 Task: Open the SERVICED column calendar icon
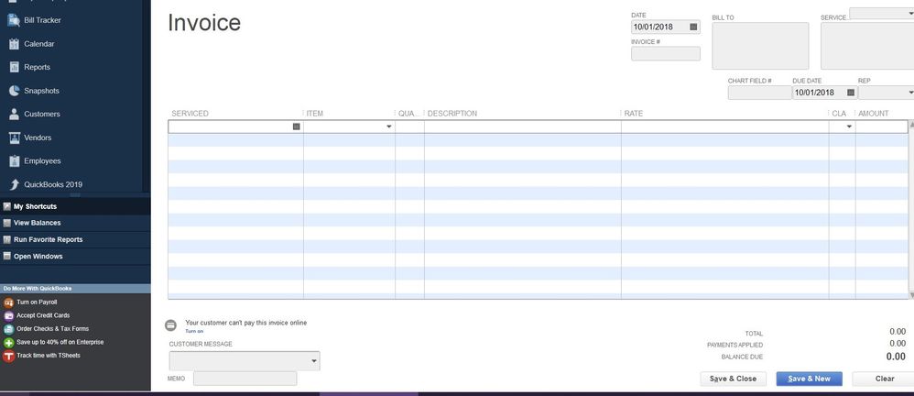pyautogui.click(x=296, y=126)
